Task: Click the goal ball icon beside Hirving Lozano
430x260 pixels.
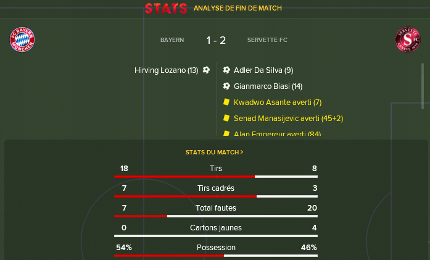Action: click(x=206, y=70)
